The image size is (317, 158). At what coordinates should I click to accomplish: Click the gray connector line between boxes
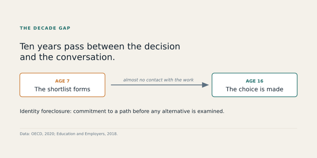click(156, 85)
